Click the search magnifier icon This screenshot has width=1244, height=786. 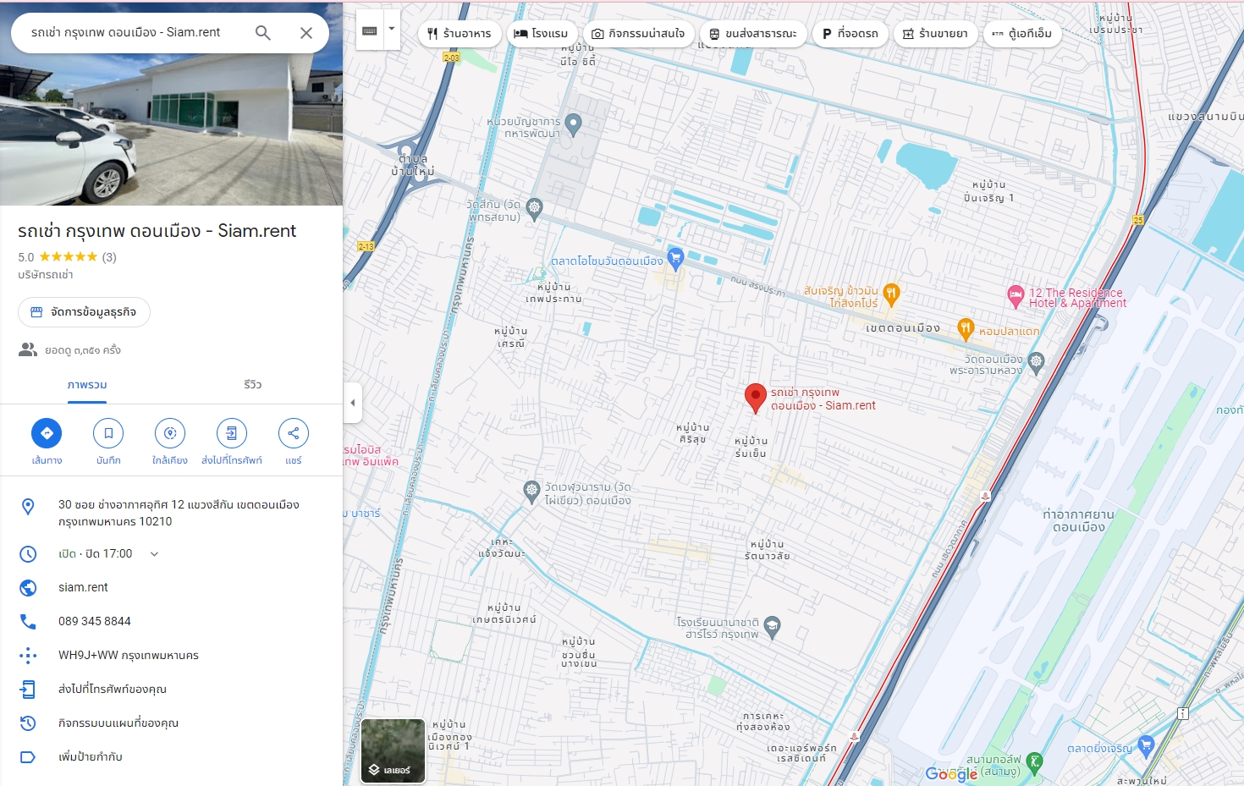263,33
